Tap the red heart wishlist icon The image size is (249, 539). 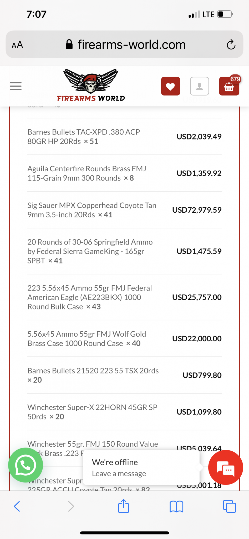170,86
